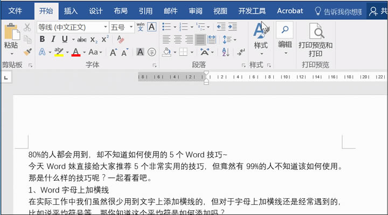Click the tab selector on ruler
The width and height of the screenshot is (388, 215).
(6, 77)
